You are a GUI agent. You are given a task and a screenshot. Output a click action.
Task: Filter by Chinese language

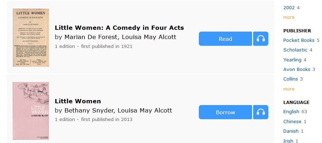pyautogui.click(x=292, y=121)
